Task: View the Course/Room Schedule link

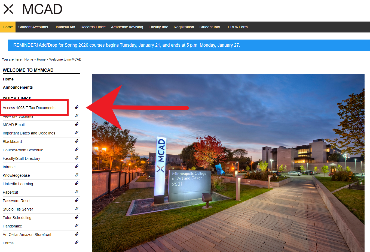Action: [23, 150]
